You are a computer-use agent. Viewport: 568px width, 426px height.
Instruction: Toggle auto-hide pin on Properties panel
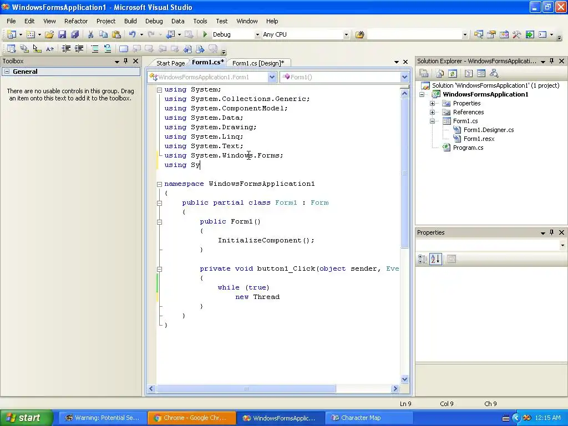(552, 232)
